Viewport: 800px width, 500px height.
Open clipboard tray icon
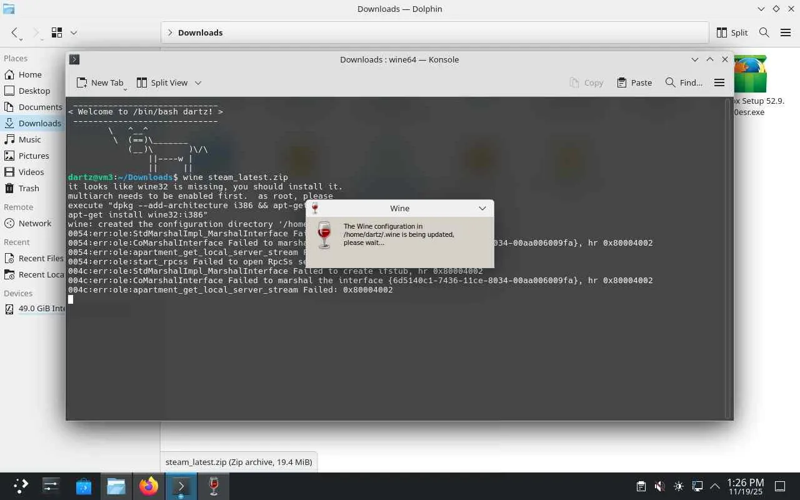click(x=641, y=486)
